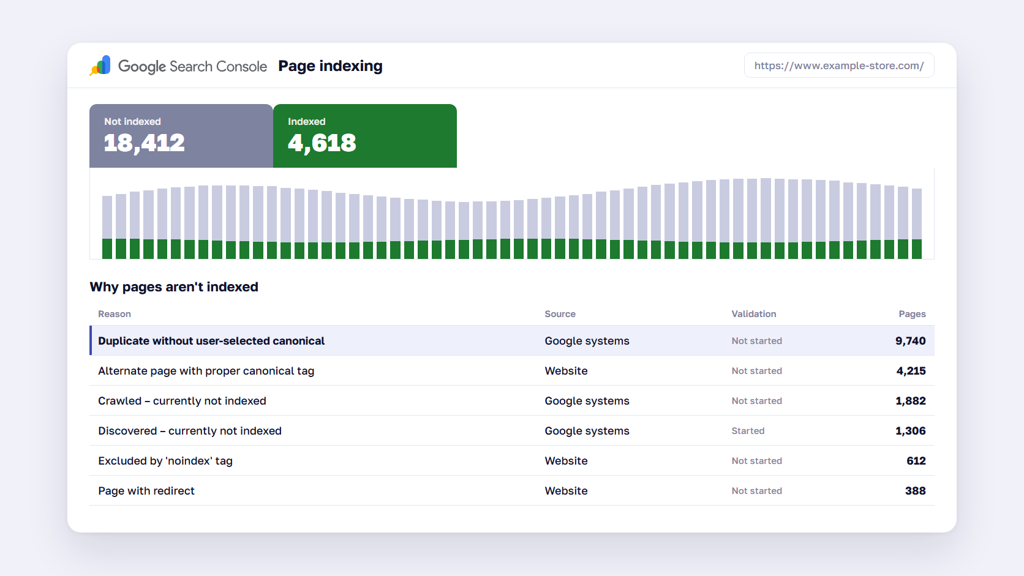This screenshot has width=1024, height=576.
Task: Click Google systems in Crawled row
Action: 587,401
